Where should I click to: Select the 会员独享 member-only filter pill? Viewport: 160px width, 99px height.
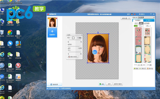click(147, 23)
